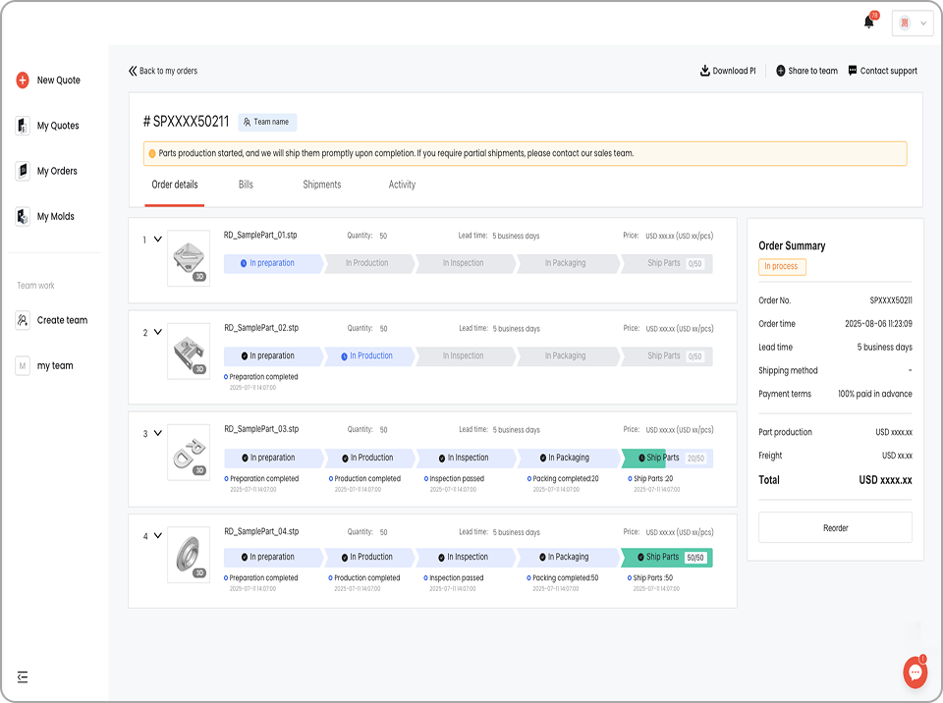943x703 pixels.
Task: Collapse the sidebar using bottom-left icon
Action: coord(23,676)
